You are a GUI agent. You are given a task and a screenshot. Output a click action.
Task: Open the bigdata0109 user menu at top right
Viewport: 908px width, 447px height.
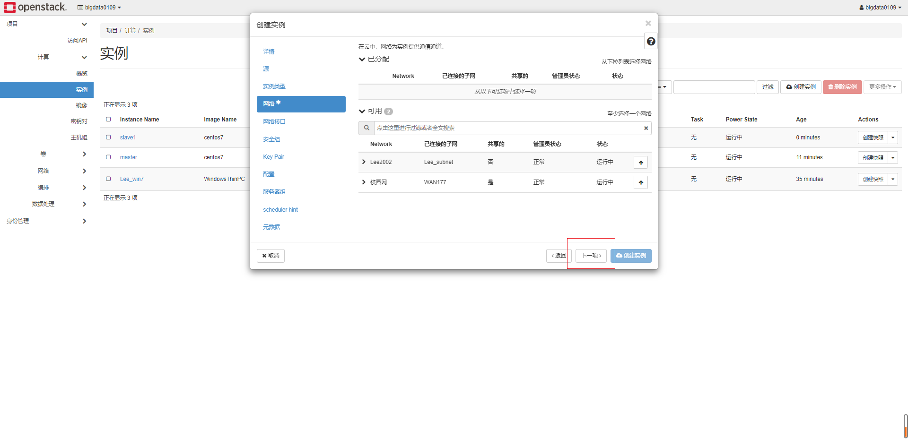tap(880, 8)
